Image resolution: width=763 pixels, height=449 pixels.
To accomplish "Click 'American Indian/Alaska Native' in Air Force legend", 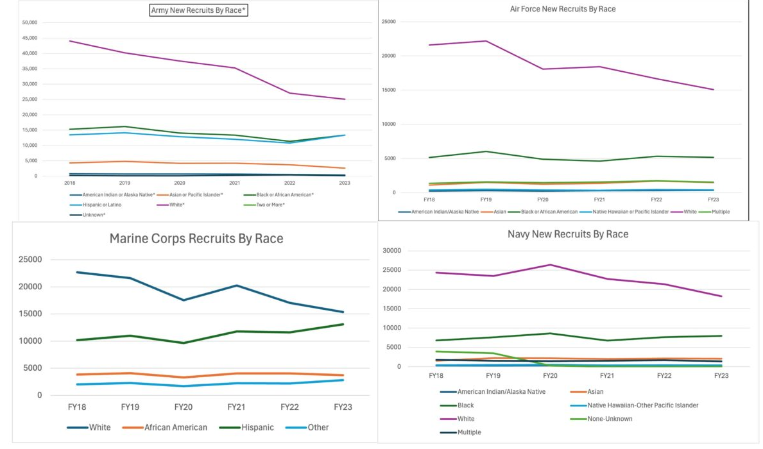I will 445,212.
